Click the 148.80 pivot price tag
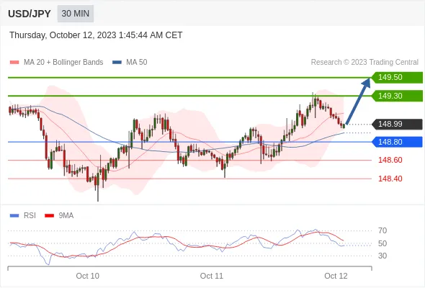Screen dimensions: 425x288 click(x=397, y=142)
